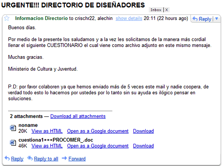Viewport: 222px width, 166px height.
Task: Open cuestiona1+++PROCOMER_.doc as a Google document
Action: (98, 146)
